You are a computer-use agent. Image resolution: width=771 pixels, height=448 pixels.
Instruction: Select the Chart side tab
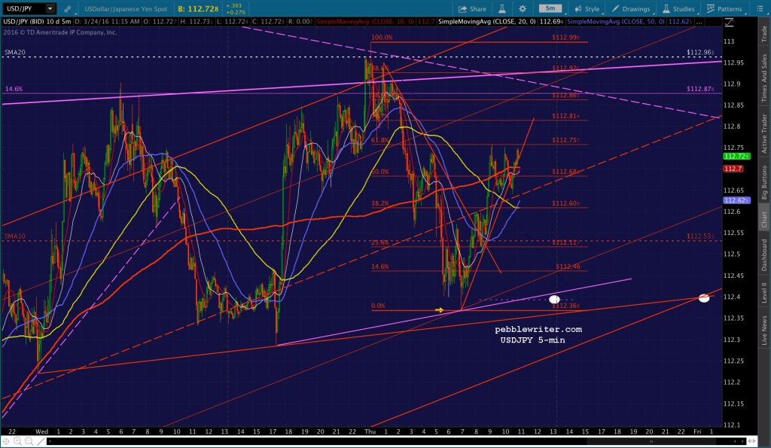pos(764,219)
